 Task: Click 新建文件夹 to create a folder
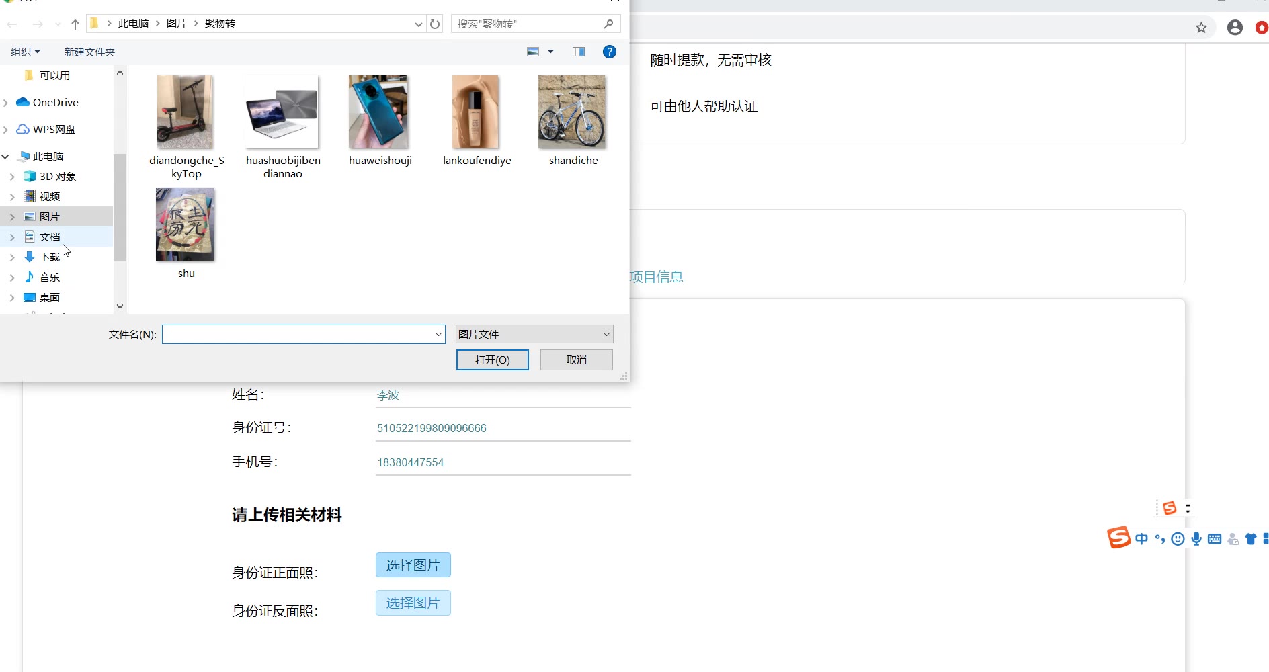click(89, 52)
